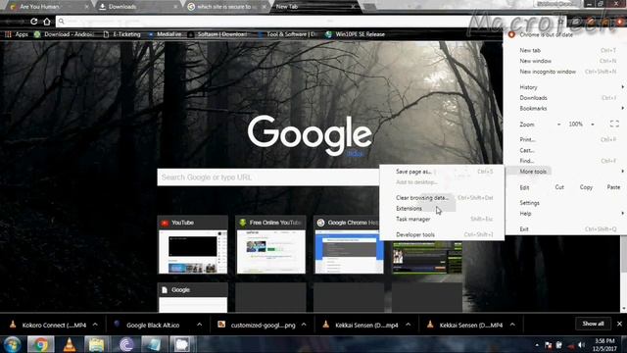The height and width of the screenshot is (353, 627).
Task: Open the Softasm | Download bookmark
Action: pyautogui.click(x=217, y=34)
